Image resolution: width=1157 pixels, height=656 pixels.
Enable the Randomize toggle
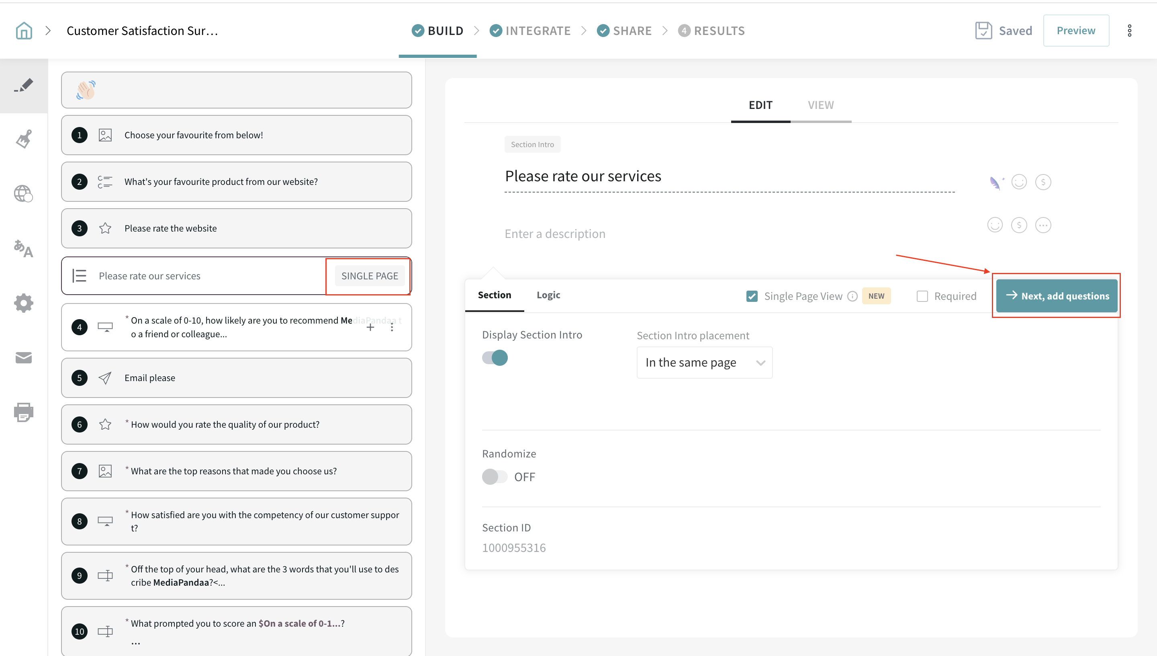(x=495, y=477)
